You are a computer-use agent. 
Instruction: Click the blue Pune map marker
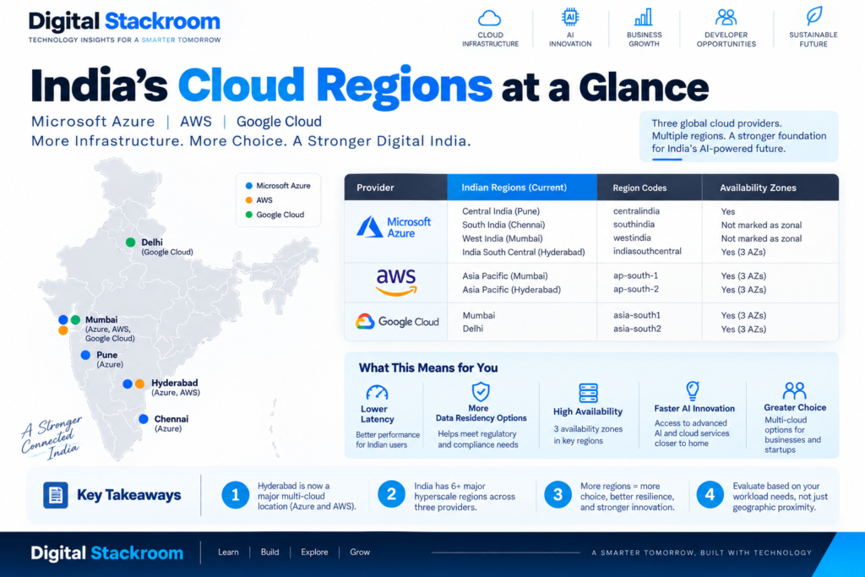pos(85,356)
